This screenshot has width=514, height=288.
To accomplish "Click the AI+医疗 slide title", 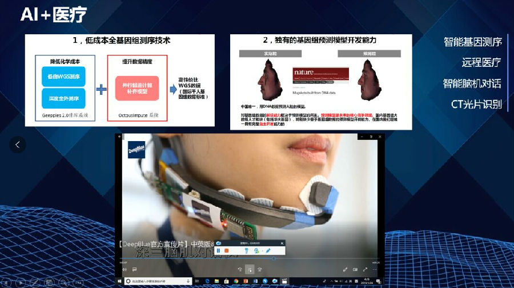I will (54, 15).
